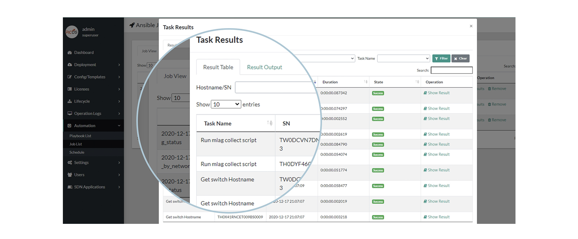Click the Search input field

(x=451, y=70)
